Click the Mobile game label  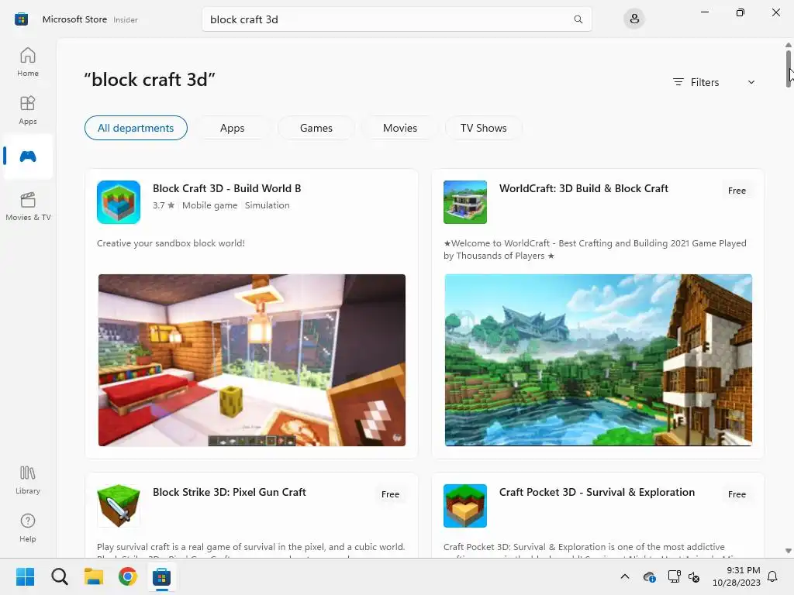pos(209,205)
